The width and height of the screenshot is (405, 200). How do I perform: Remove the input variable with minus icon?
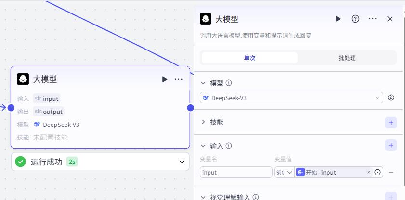(x=391, y=172)
